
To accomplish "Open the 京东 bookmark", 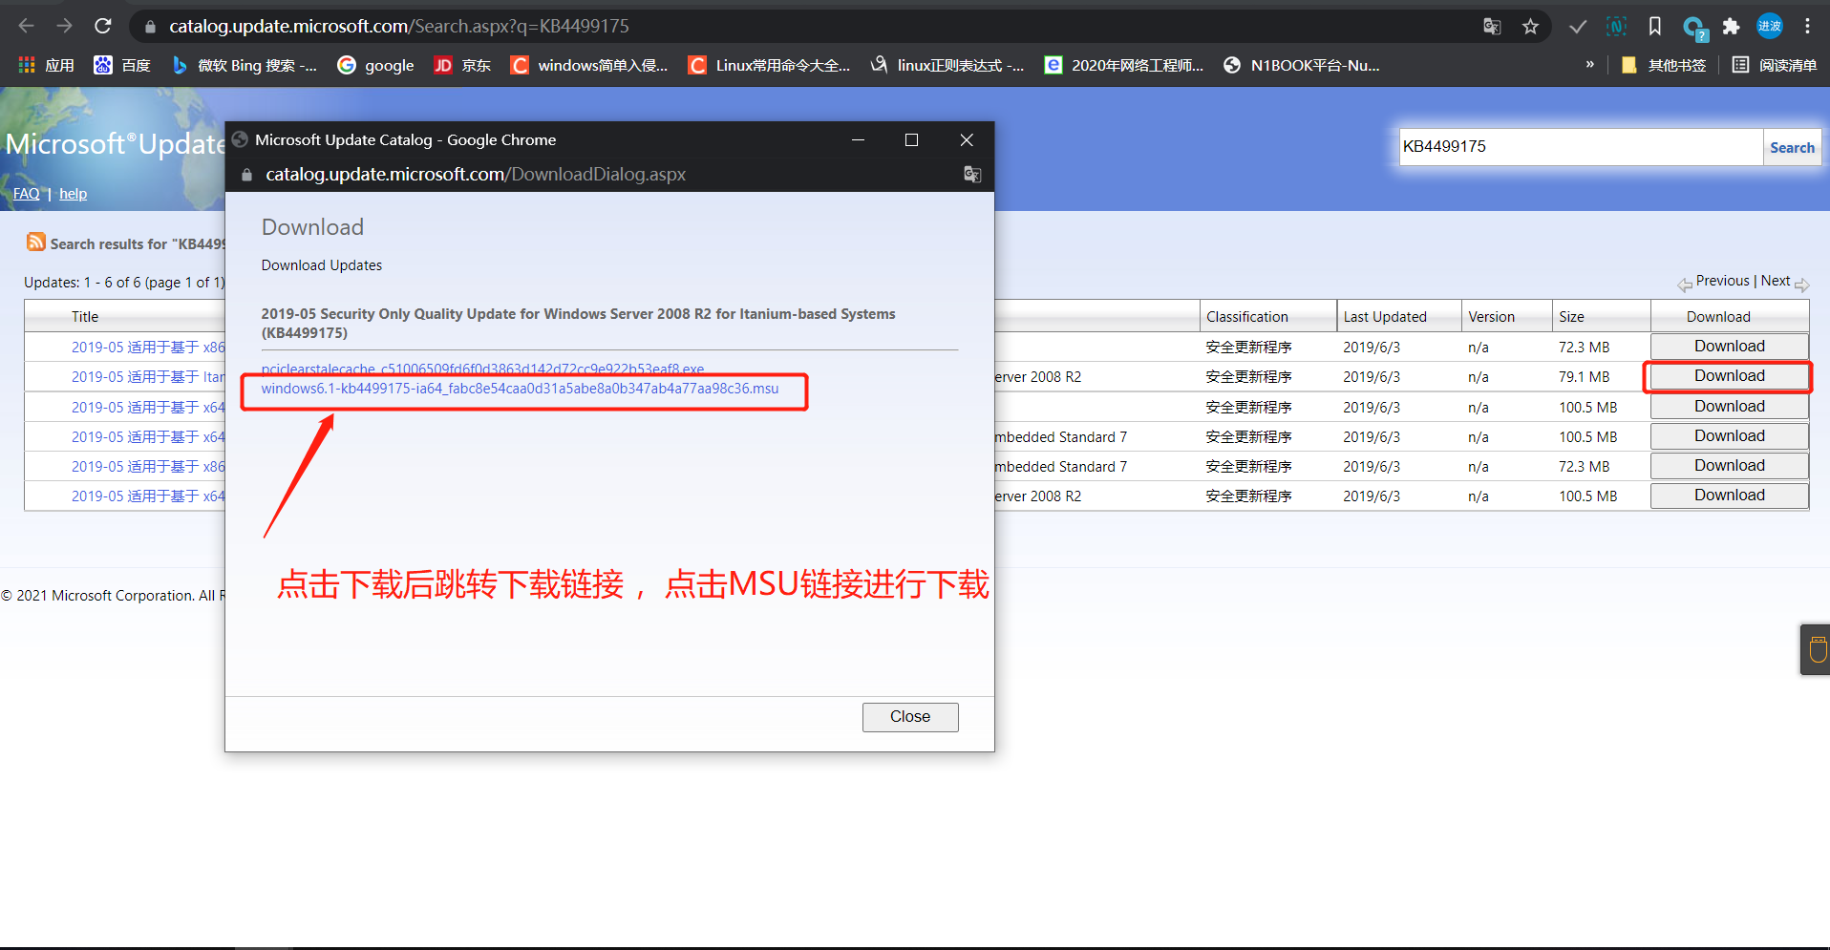I will [x=462, y=65].
